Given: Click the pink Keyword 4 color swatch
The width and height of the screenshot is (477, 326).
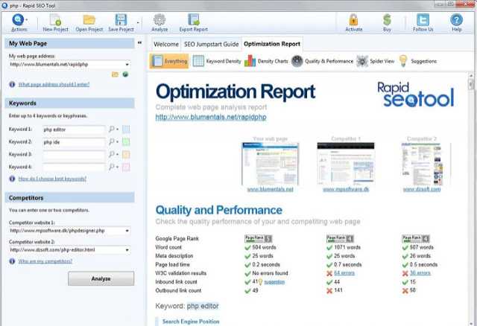Looking at the screenshot, I should coord(126,167).
